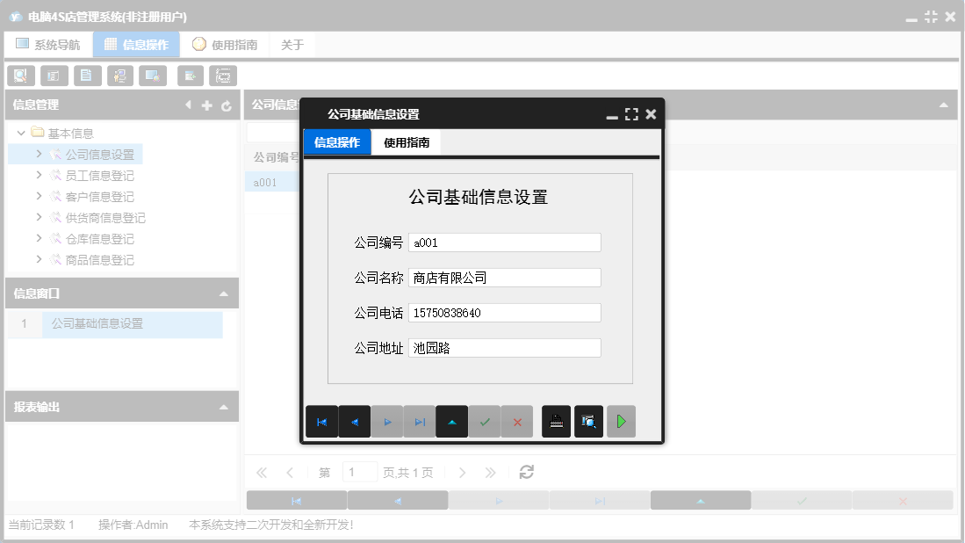Viewport: 965px width, 543px height.
Task: Go to last page with double-arrow button
Action: click(490, 472)
